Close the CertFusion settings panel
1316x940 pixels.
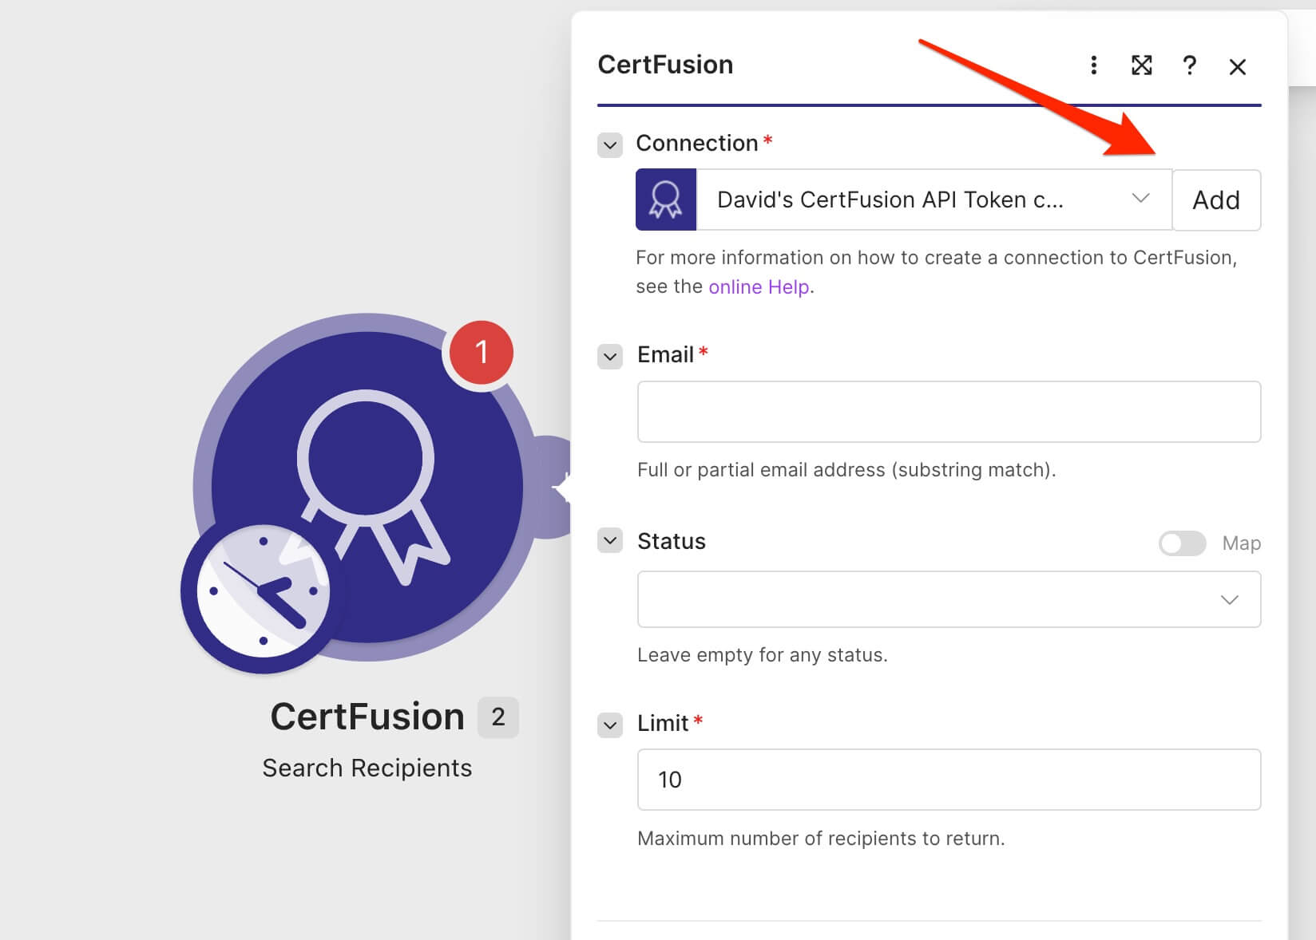1238,67
